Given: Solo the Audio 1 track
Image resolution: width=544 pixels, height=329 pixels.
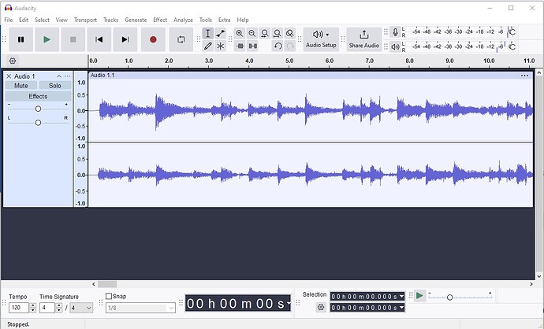Looking at the screenshot, I should [x=55, y=86].
